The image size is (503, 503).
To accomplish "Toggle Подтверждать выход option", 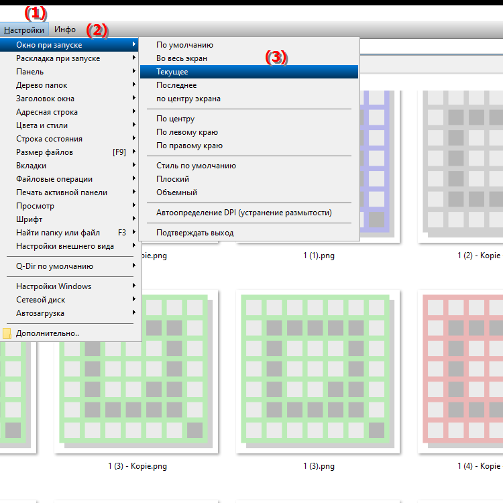I will 249,233.
